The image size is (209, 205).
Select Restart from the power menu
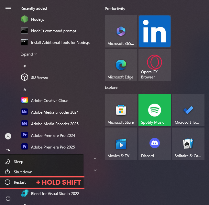[x=20, y=182]
